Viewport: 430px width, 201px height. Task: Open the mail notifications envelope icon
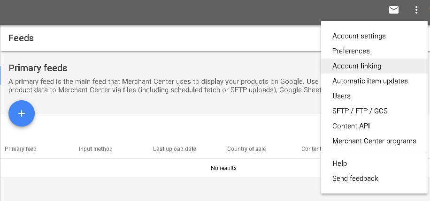(x=394, y=10)
